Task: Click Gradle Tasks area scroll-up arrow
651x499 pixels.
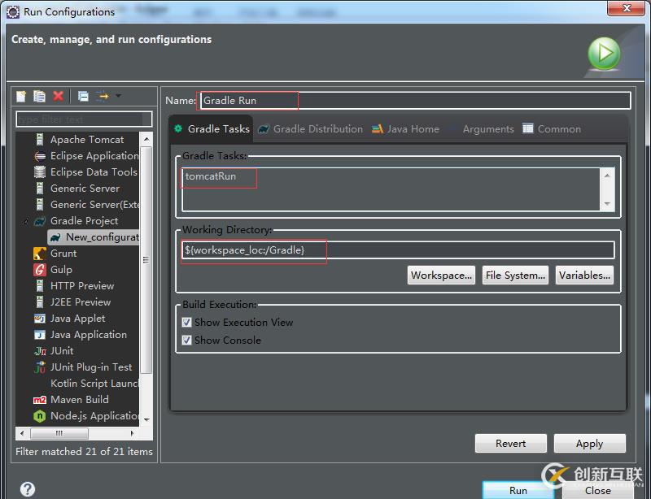Action: (607, 176)
